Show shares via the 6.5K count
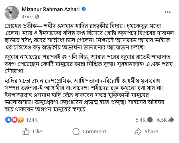Screen dimensions: 179x143 (x=162, y=120)
